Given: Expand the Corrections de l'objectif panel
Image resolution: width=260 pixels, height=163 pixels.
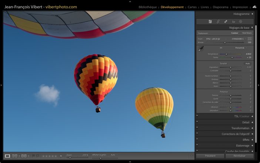Looking at the screenshot, I should (x=252, y=134).
